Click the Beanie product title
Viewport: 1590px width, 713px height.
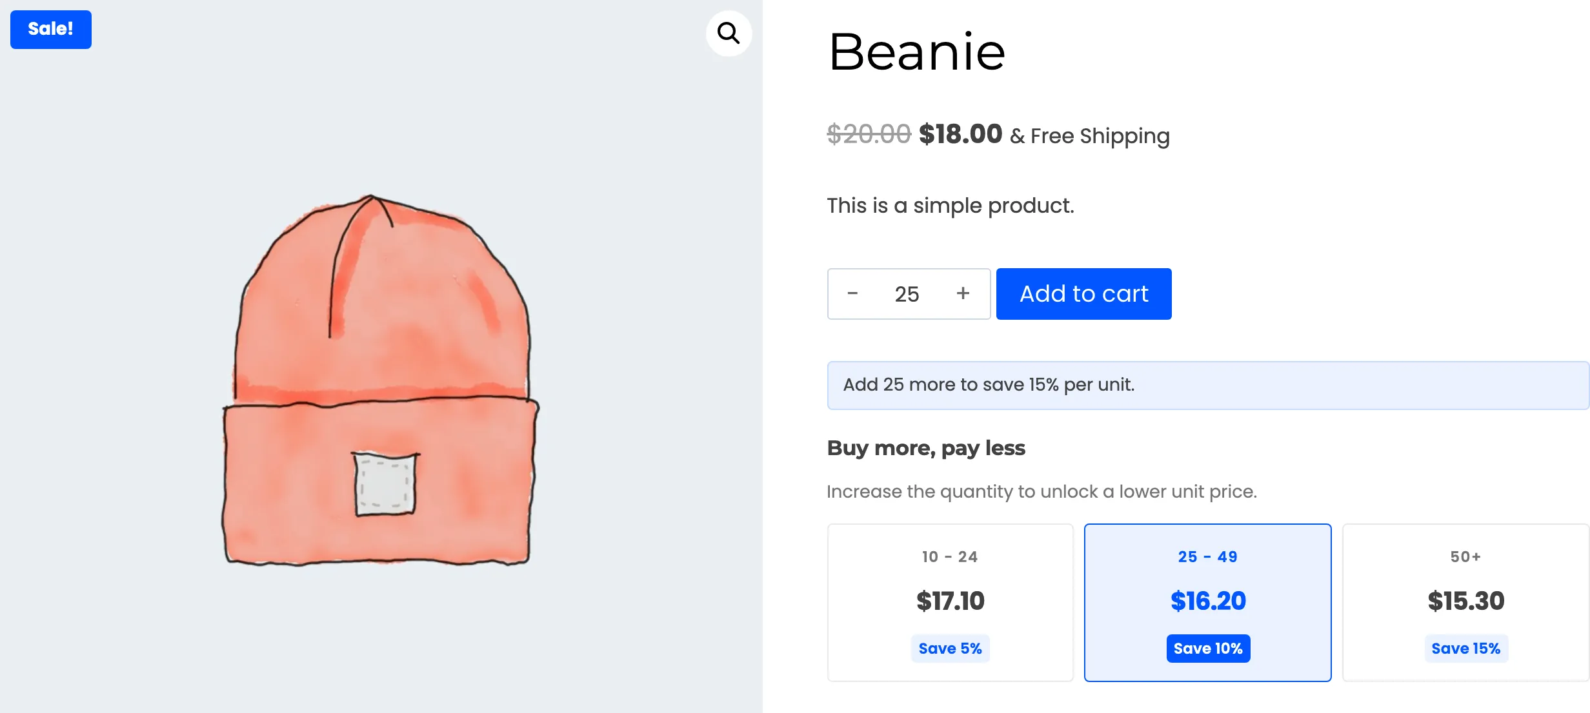[916, 52]
